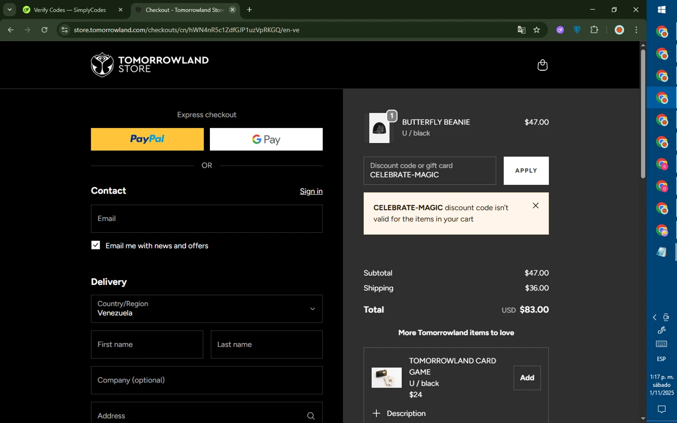Click the Butterfly Beanie product thumbnail
677x423 pixels.
click(x=379, y=128)
